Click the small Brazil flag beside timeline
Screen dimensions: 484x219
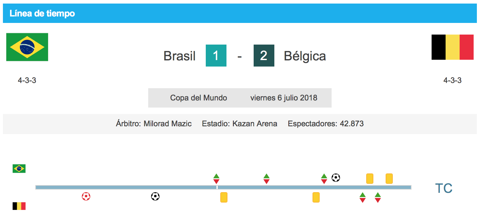19,169
